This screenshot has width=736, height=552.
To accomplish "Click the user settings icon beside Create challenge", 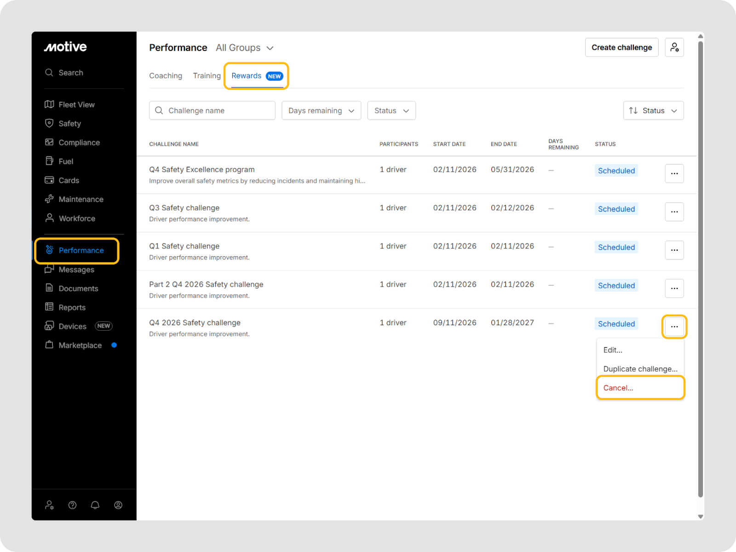I will coord(674,47).
